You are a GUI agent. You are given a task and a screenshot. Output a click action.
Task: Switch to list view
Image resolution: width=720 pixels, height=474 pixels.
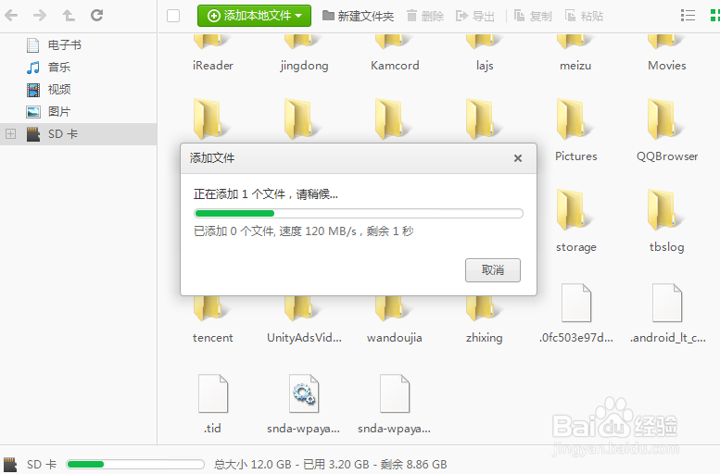688,16
